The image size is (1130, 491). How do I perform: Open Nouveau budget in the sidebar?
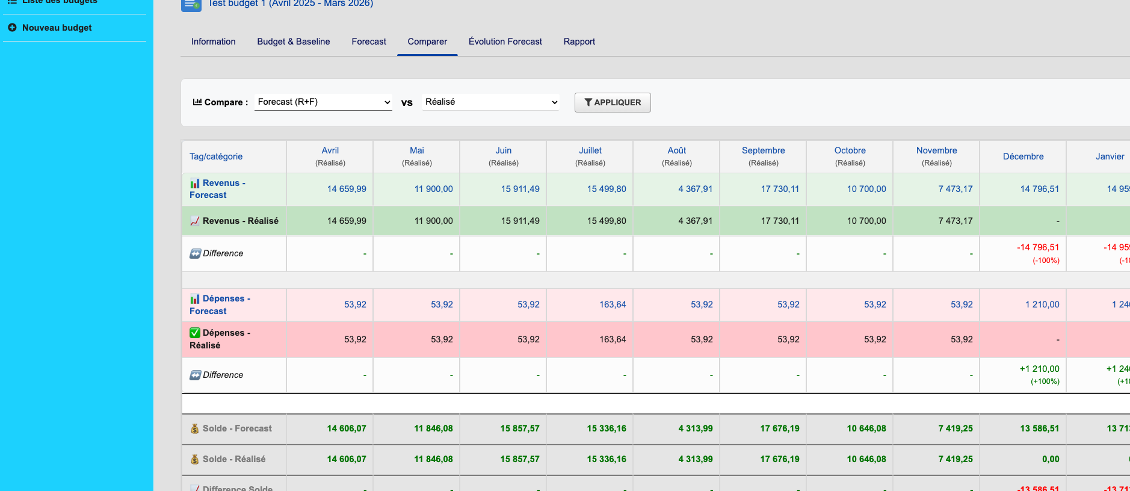click(57, 28)
